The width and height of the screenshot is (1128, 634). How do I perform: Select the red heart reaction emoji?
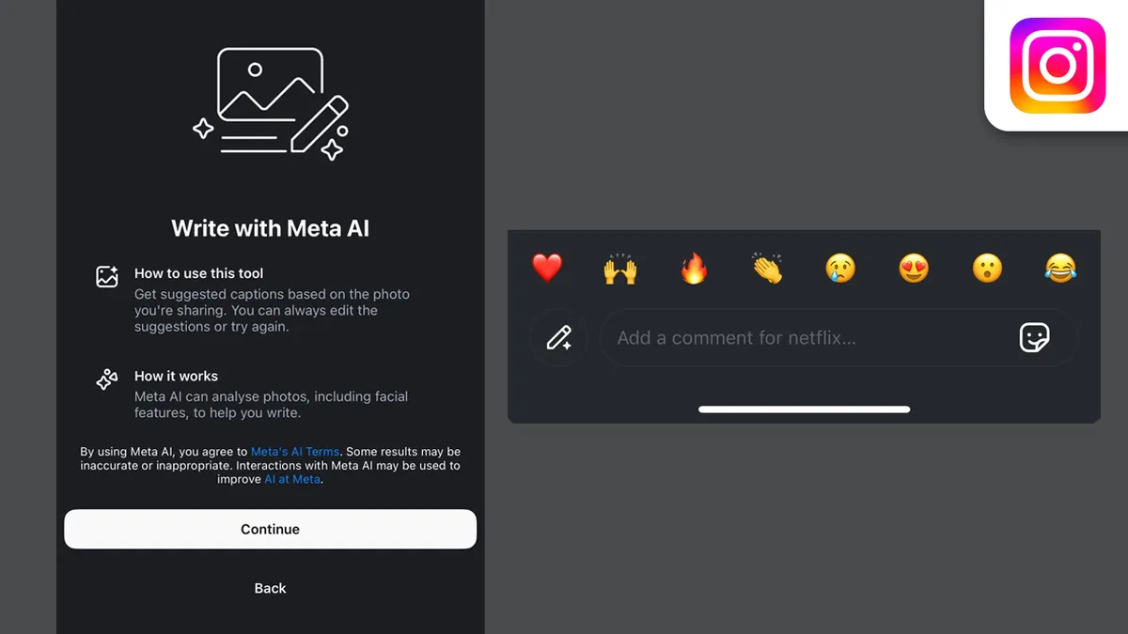[548, 269]
